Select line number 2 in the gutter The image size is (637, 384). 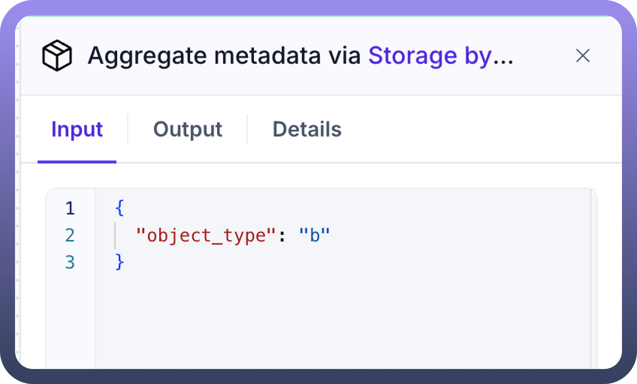[70, 235]
